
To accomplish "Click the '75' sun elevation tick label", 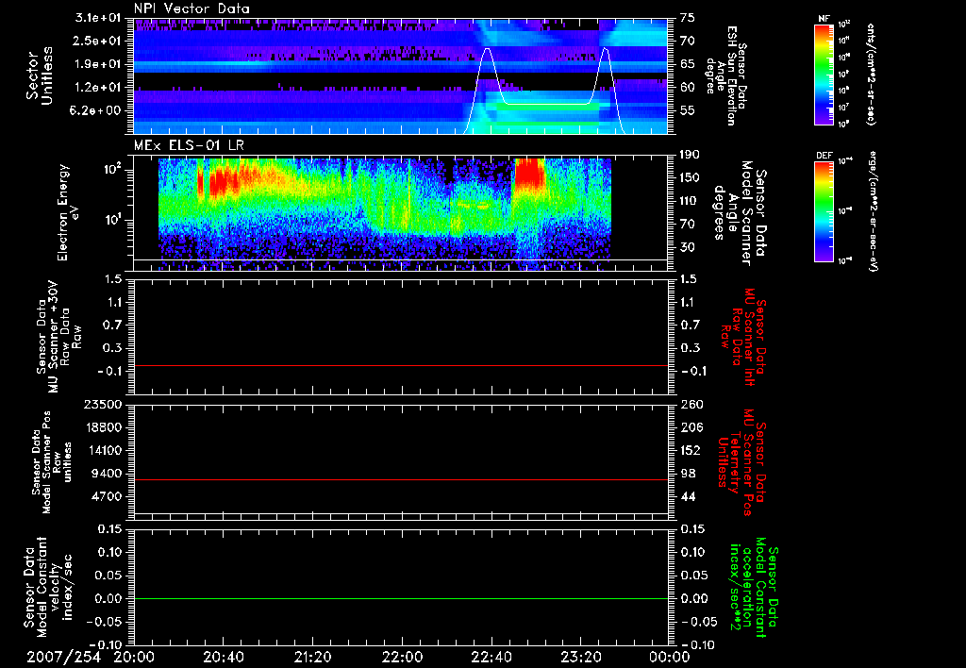I will [x=687, y=18].
